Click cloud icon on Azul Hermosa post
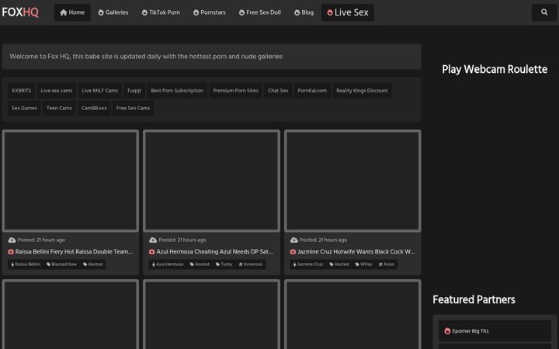 pyautogui.click(x=153, y=240)
